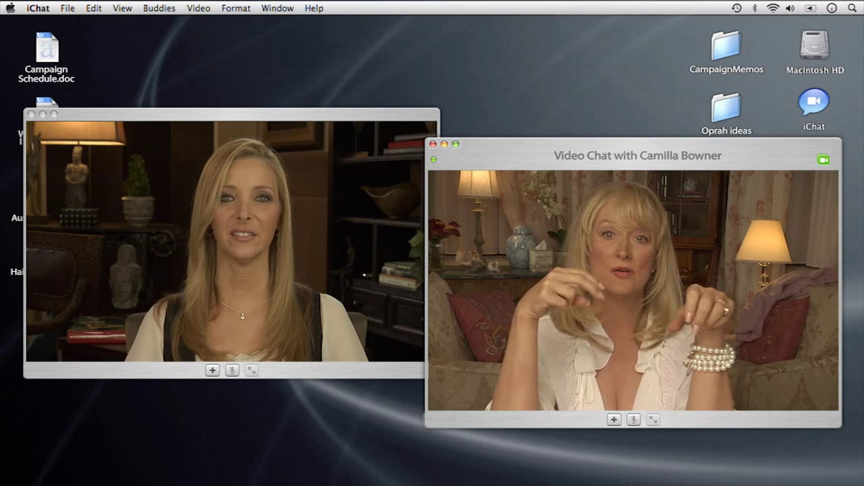This screenshot has height=486, width=864.
Task: Click green camera icon in chat title bar
Action: point(823,160)
